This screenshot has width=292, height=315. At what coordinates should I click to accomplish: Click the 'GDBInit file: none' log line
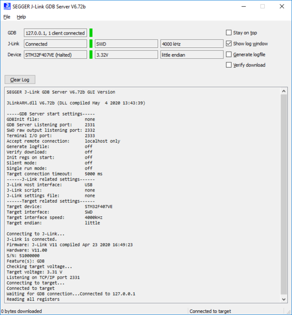51,119
